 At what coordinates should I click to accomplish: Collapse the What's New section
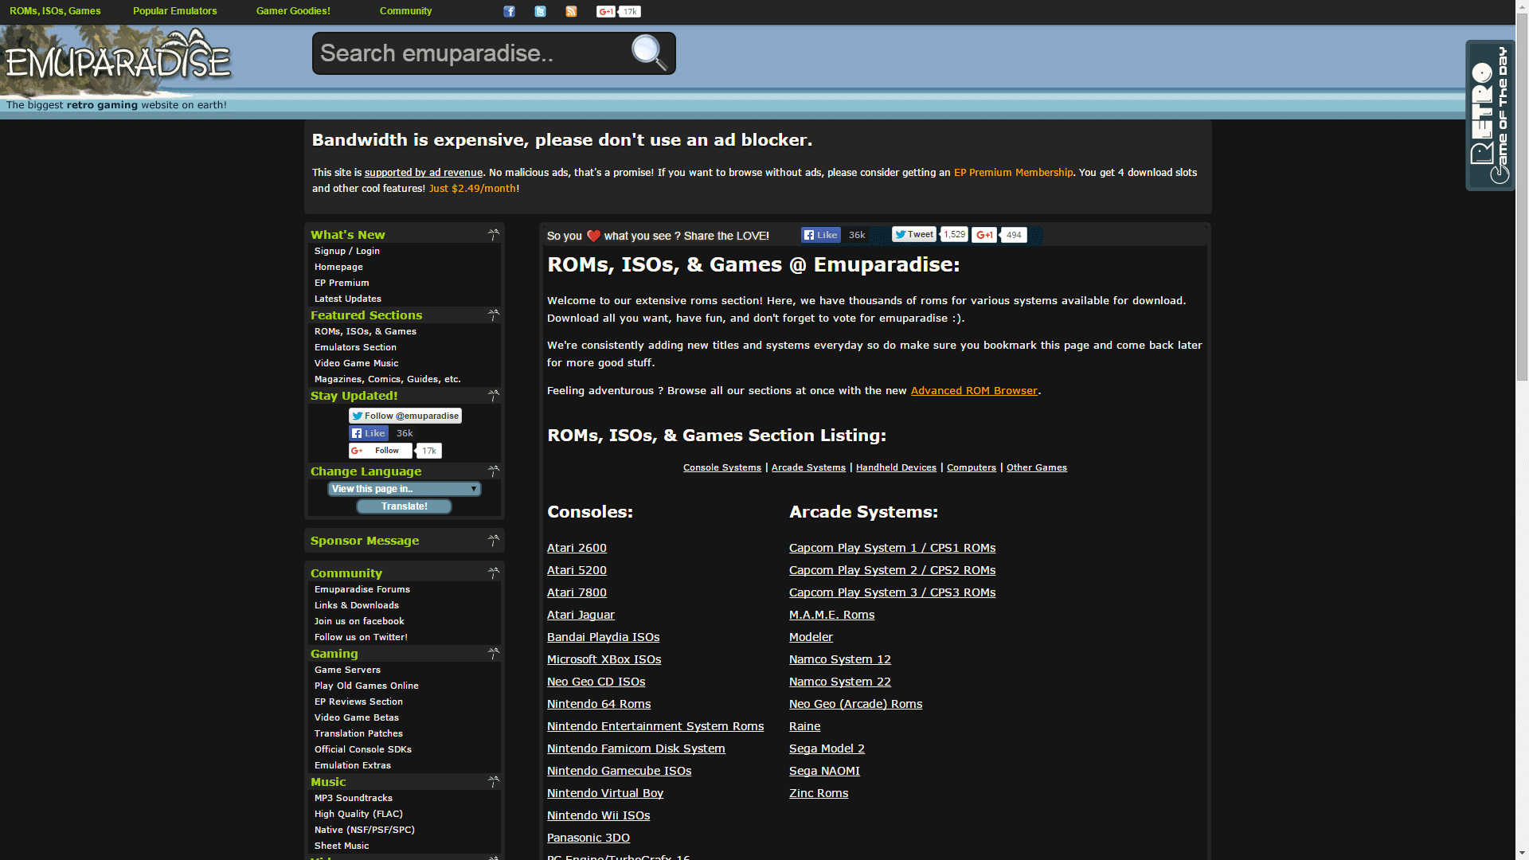tap(493, 234)
